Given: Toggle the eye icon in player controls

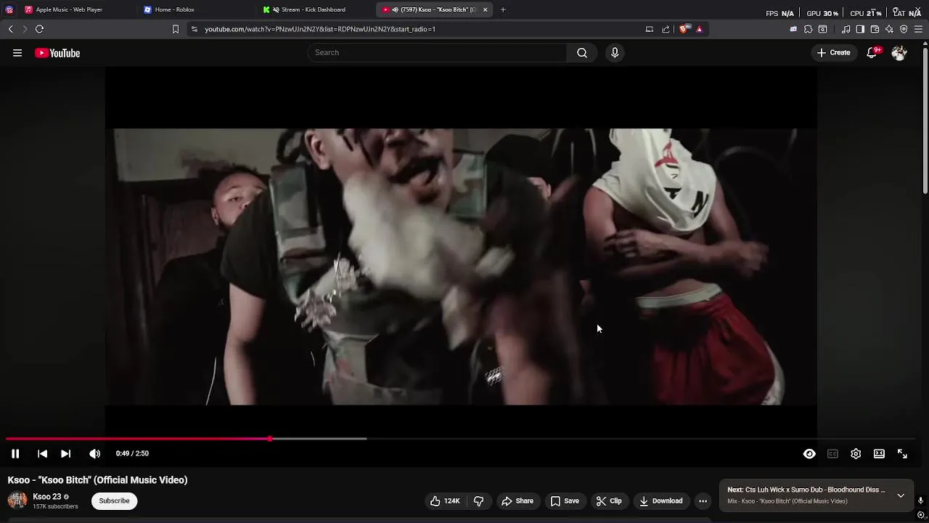Looking at the screenshot, I should 809,453.
